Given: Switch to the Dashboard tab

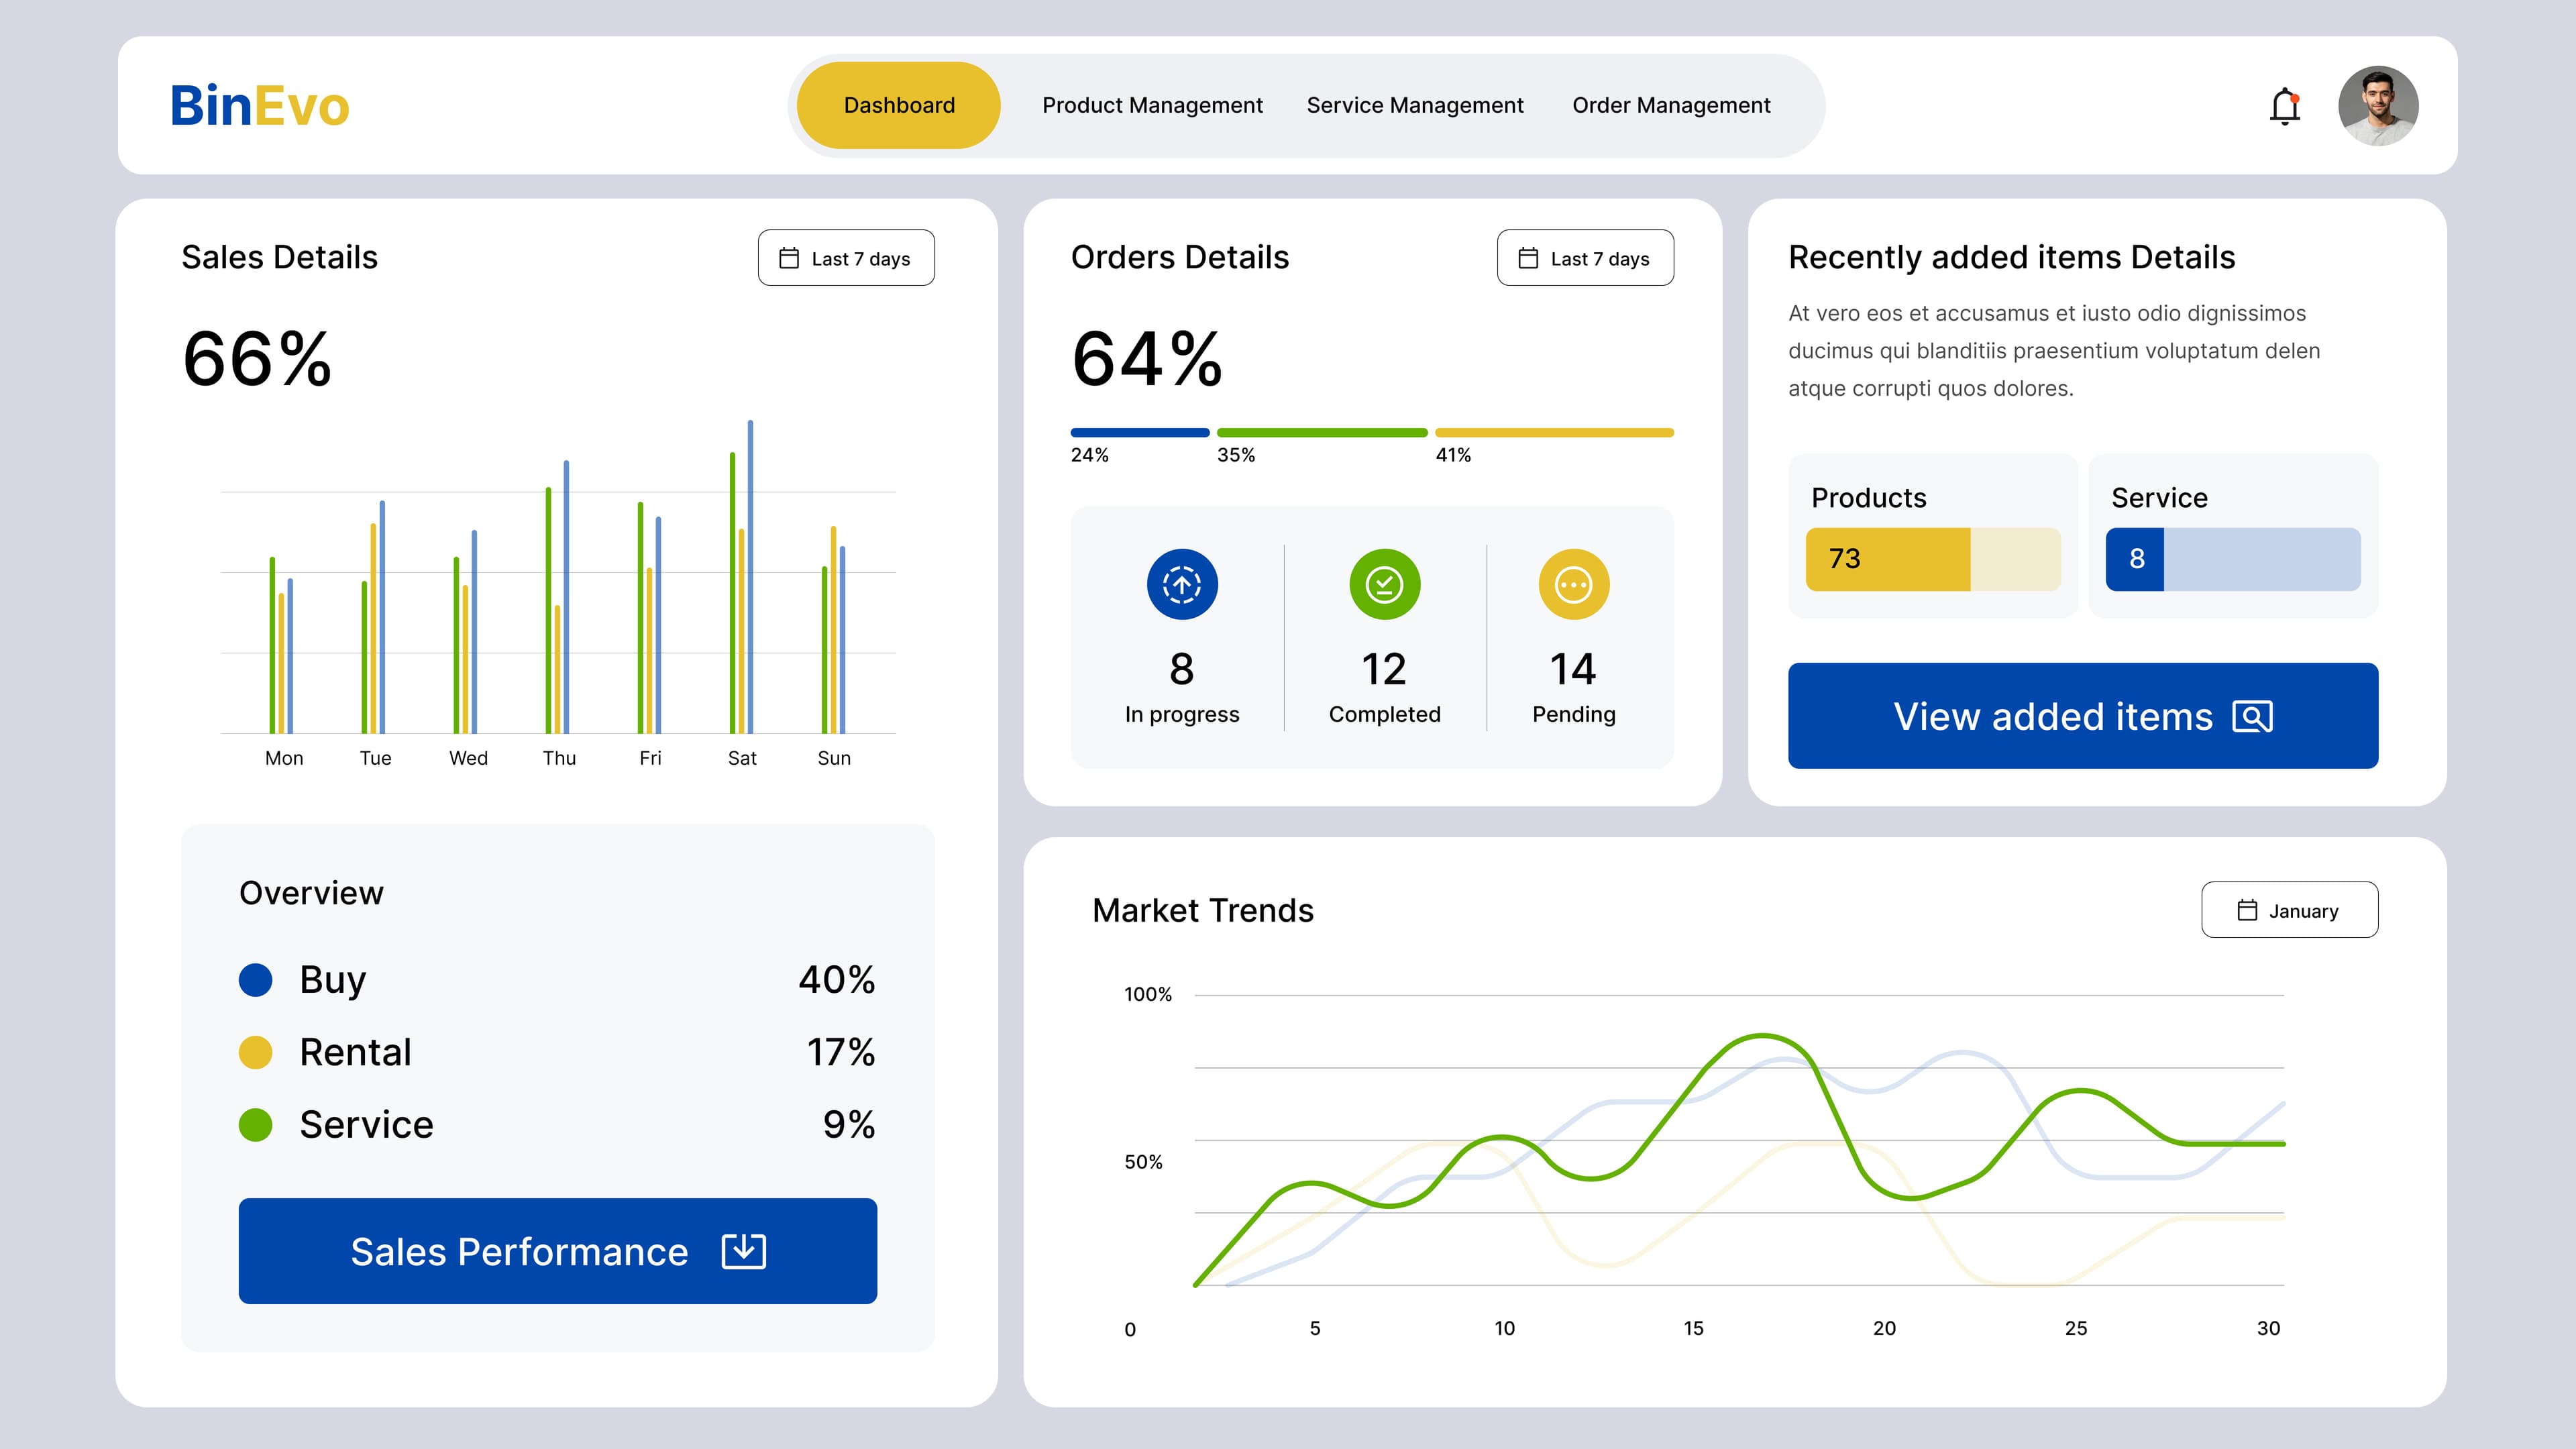Looking at the screenshot, I should click(x=899, y=106).
